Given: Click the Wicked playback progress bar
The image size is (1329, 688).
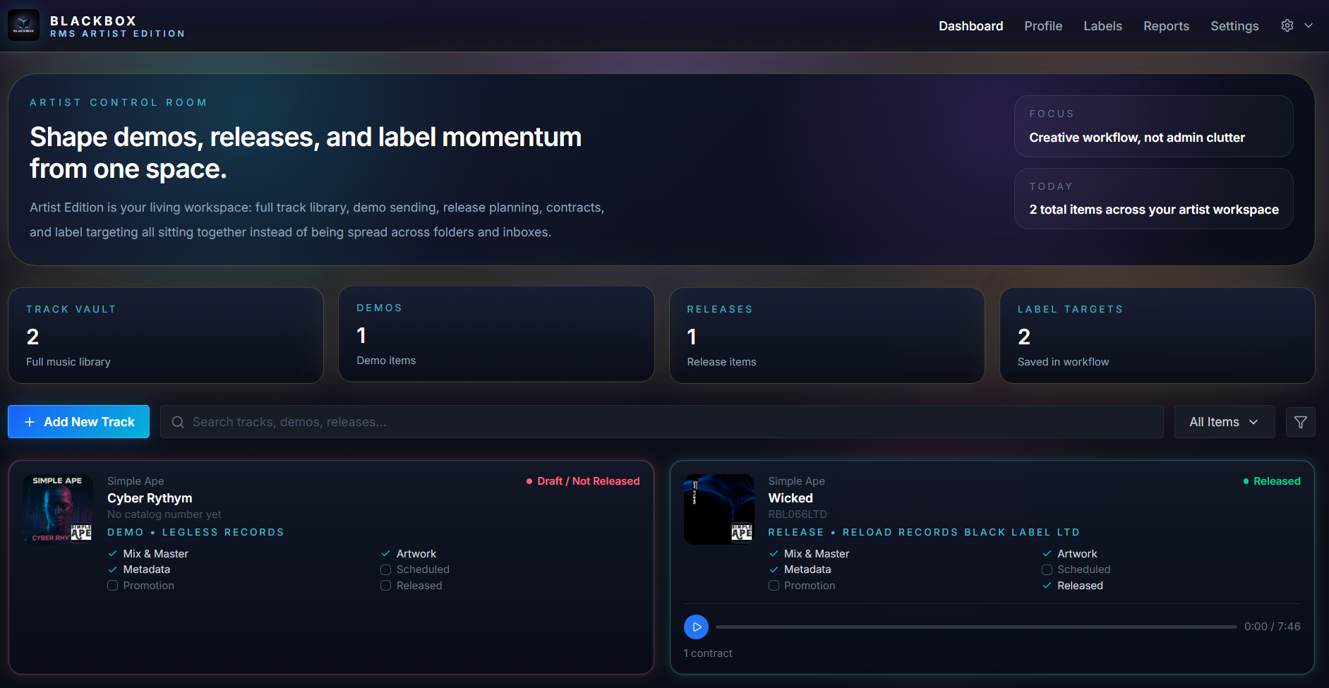Looking at the screenshot, I should coord(974,626).
